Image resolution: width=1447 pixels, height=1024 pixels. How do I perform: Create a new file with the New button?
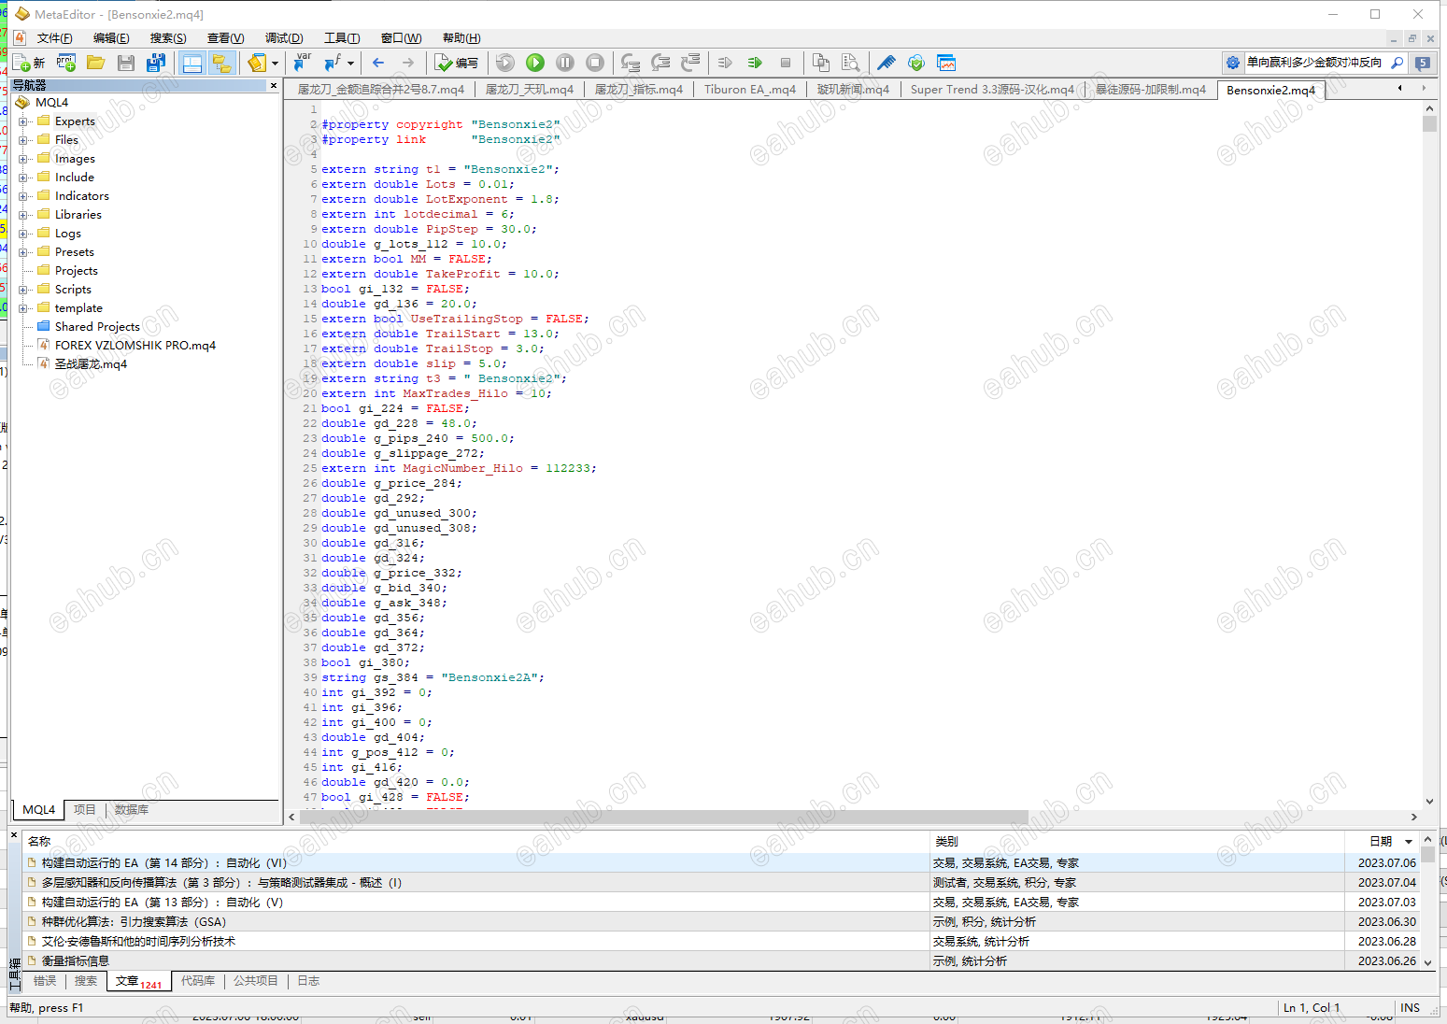click(30, 63)
